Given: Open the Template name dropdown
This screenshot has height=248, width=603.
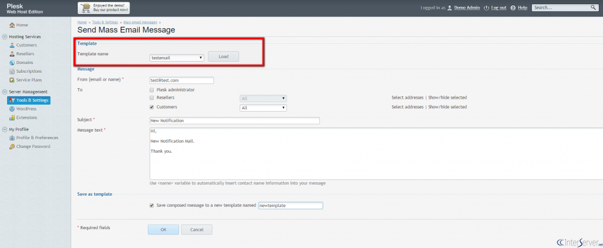Looking at the screenshot, I should 177,58.
